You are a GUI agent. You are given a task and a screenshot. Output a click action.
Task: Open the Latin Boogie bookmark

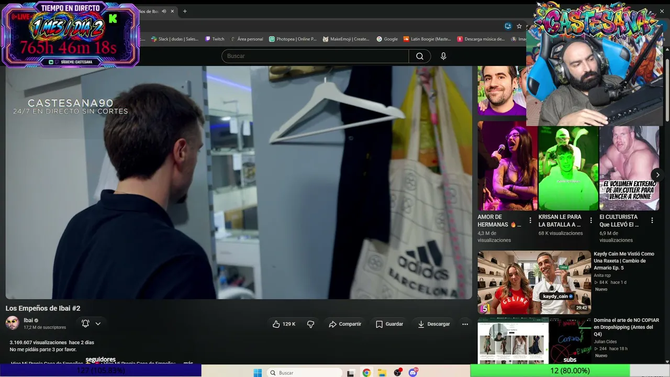pos(427,39)
